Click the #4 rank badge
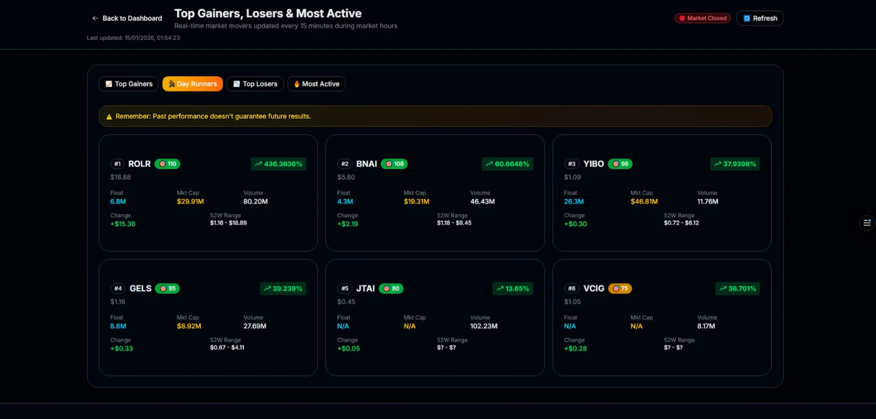This screenshot has width=876, height=419. [x=118, y=288]
